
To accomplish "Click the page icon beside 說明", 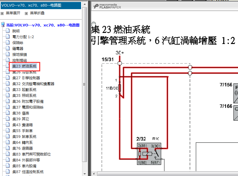I will pos(8,31).
